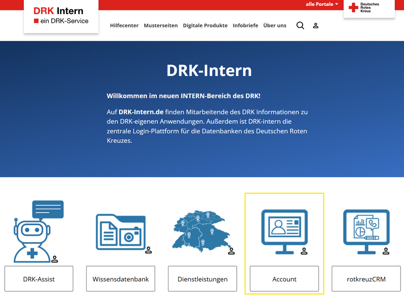
Task: Click login badge beside DRK-Assist robot
Action: pos(55,259)
